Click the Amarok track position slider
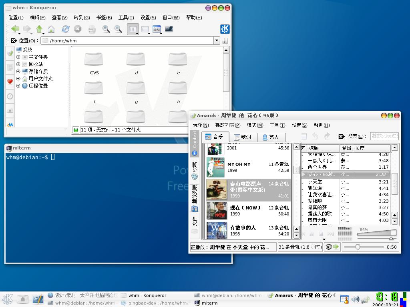The image size is (410, 307). point(364,247)
